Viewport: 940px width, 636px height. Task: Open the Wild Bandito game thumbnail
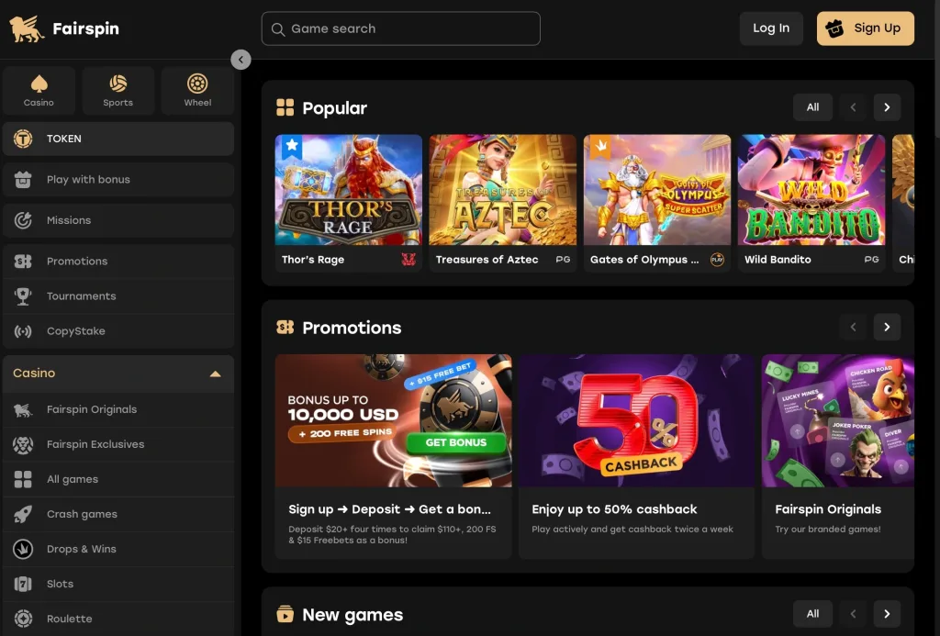tap(811, 189)
